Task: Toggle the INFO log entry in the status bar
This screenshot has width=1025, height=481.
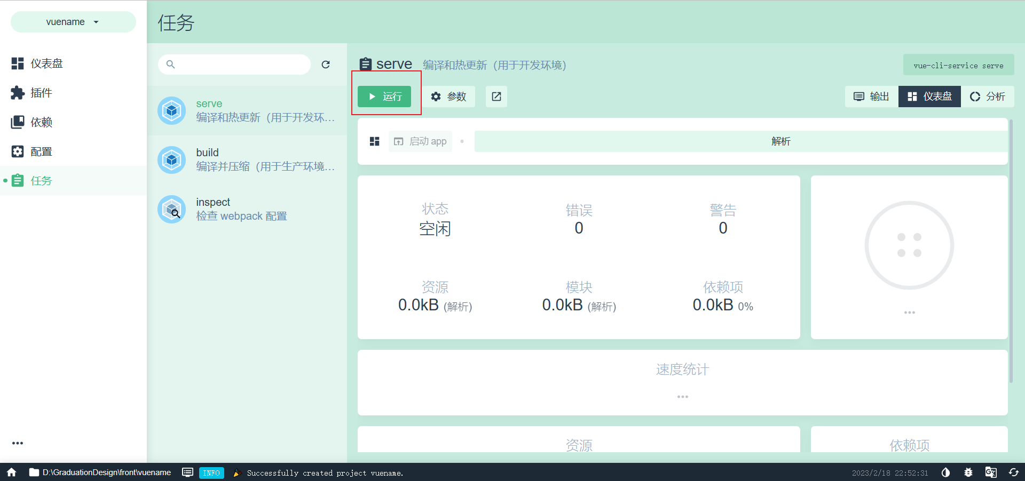Action: coord(211,472)
